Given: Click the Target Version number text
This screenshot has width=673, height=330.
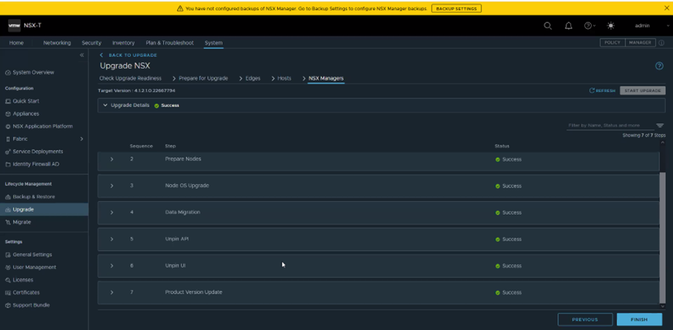Looking at the screenshot, I should click(x=154, y=91).
